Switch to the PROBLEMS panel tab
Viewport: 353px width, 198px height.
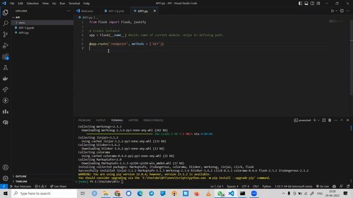pyautogui.click(x=84, y=120)
